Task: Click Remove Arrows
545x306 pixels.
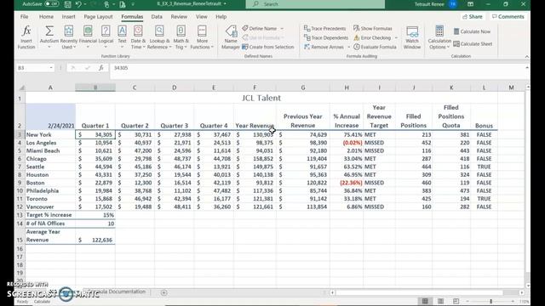Action: [324, 47]
